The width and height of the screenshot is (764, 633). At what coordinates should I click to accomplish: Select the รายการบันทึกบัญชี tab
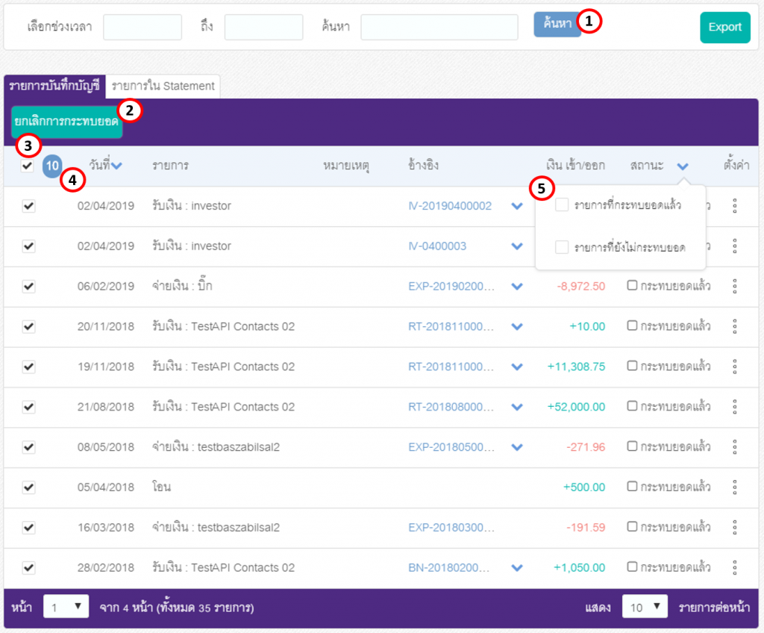click(x=54, y=87)
